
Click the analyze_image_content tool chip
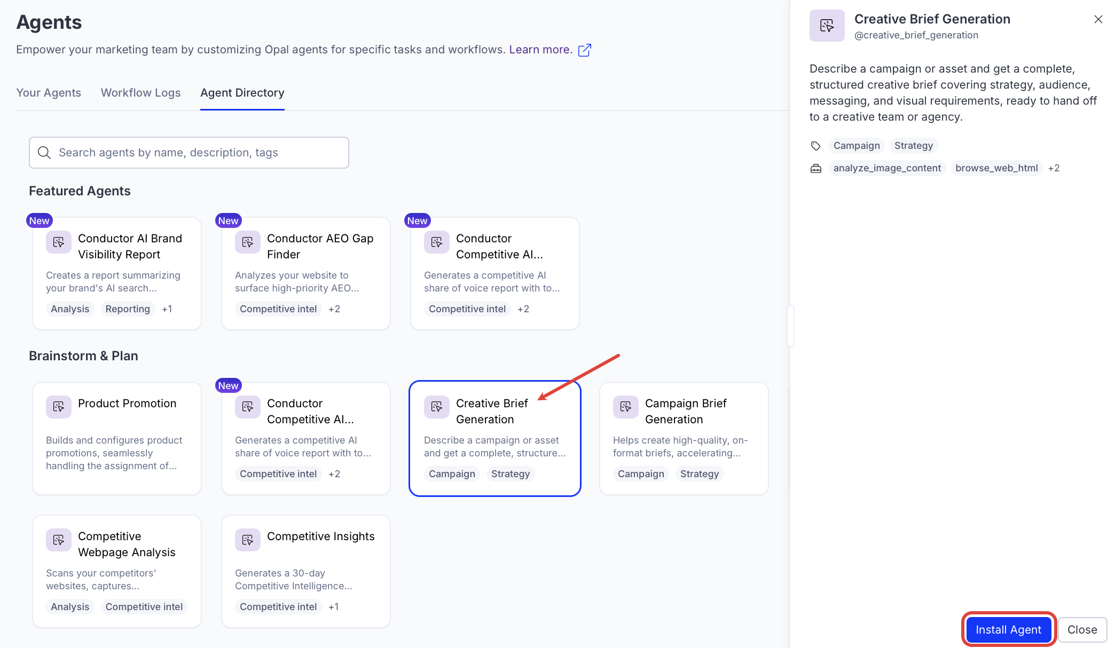point(887,168)
